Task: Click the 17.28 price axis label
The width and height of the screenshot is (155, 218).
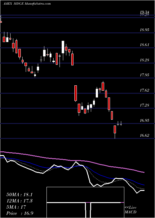Action: coord(144,105)
